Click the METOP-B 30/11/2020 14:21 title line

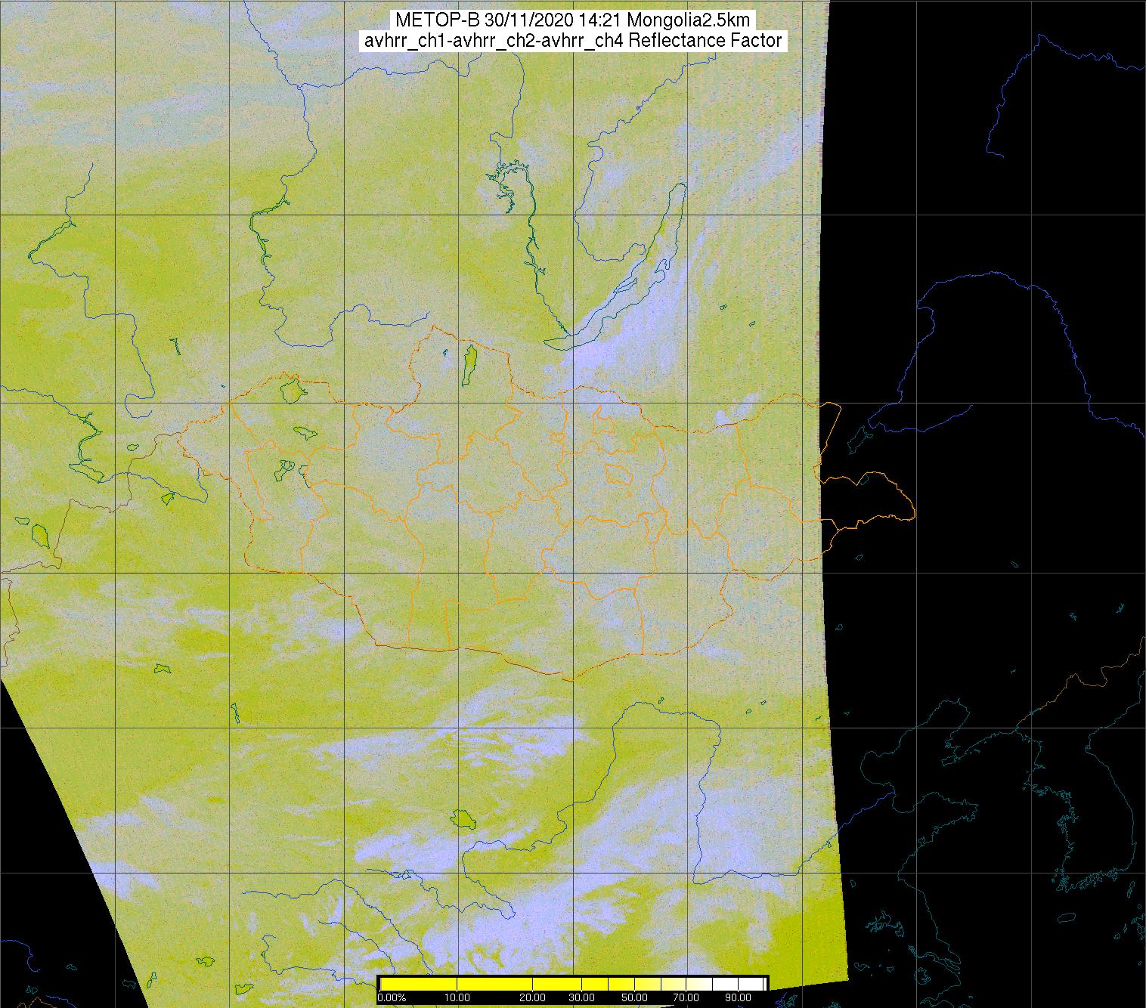(x=572, y=20)
